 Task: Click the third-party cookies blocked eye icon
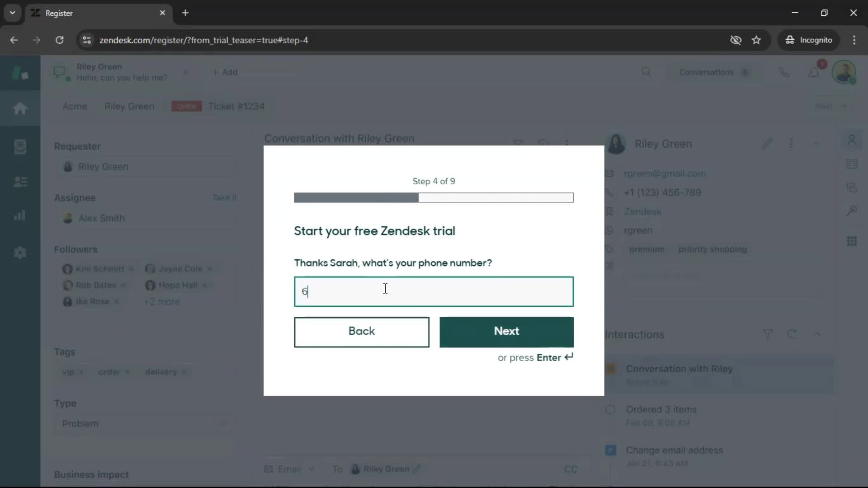coord(736,40)
